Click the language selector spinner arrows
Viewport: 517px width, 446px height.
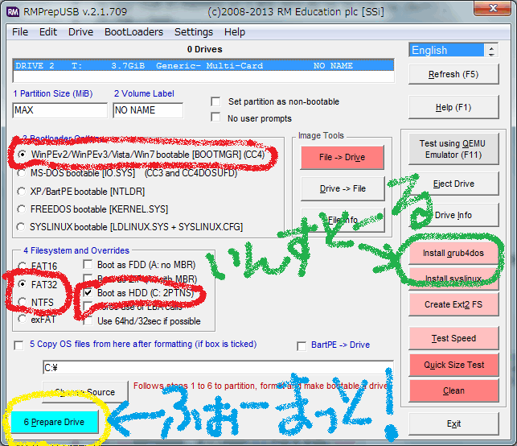(491, 51)
